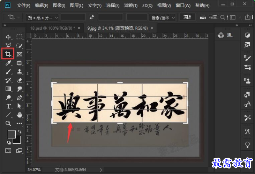Click the share export icon
Image resolution: width=255 pixels, height=174 pixels.
(248, 17)
